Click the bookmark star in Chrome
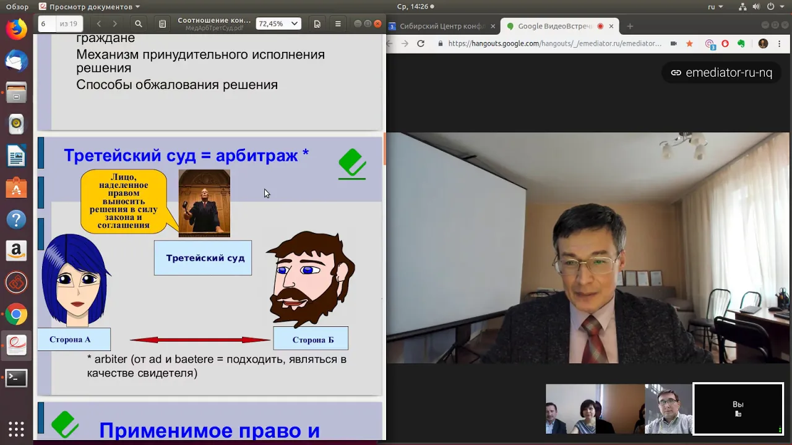The image size is (792, 445). pyautogui.click(x=689, y=43)
